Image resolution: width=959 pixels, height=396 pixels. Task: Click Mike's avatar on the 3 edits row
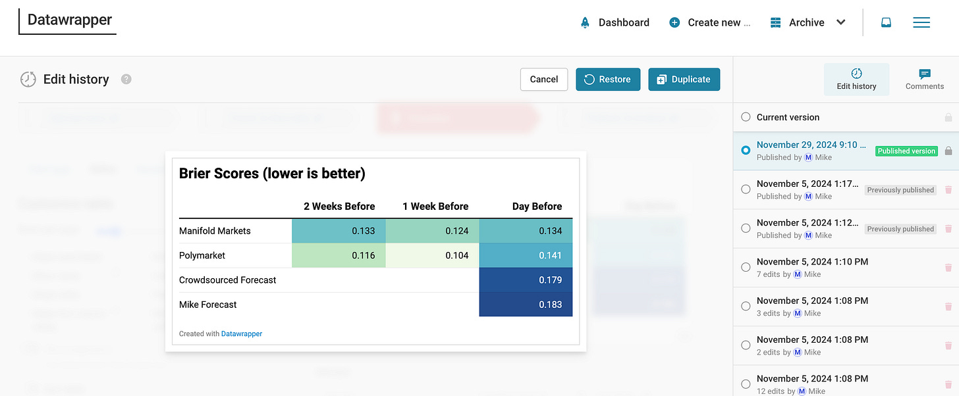tap(798, 313)
